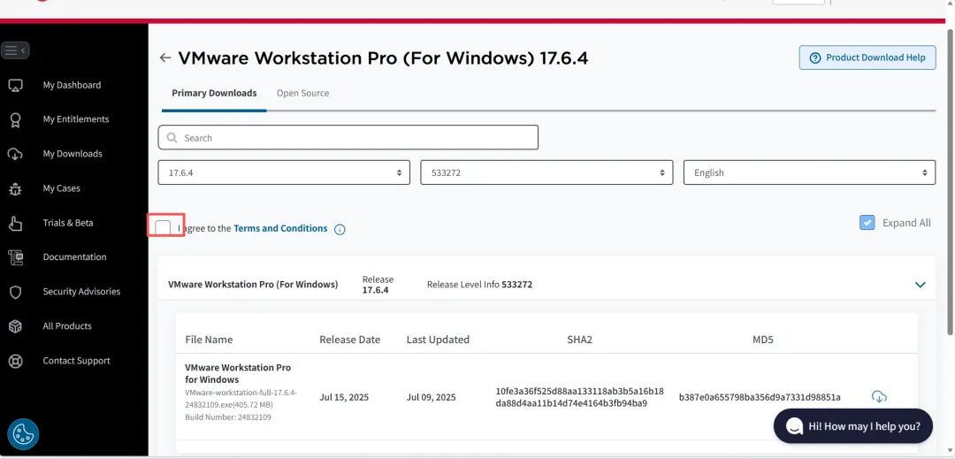Open Trials & Beta menu item

68,223
